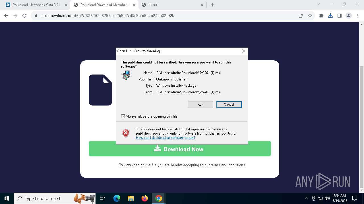Image resolution: width=364 pixels, height=204 pixels.
Task: Open the notification center icon
Action: (x=355, y=198)
